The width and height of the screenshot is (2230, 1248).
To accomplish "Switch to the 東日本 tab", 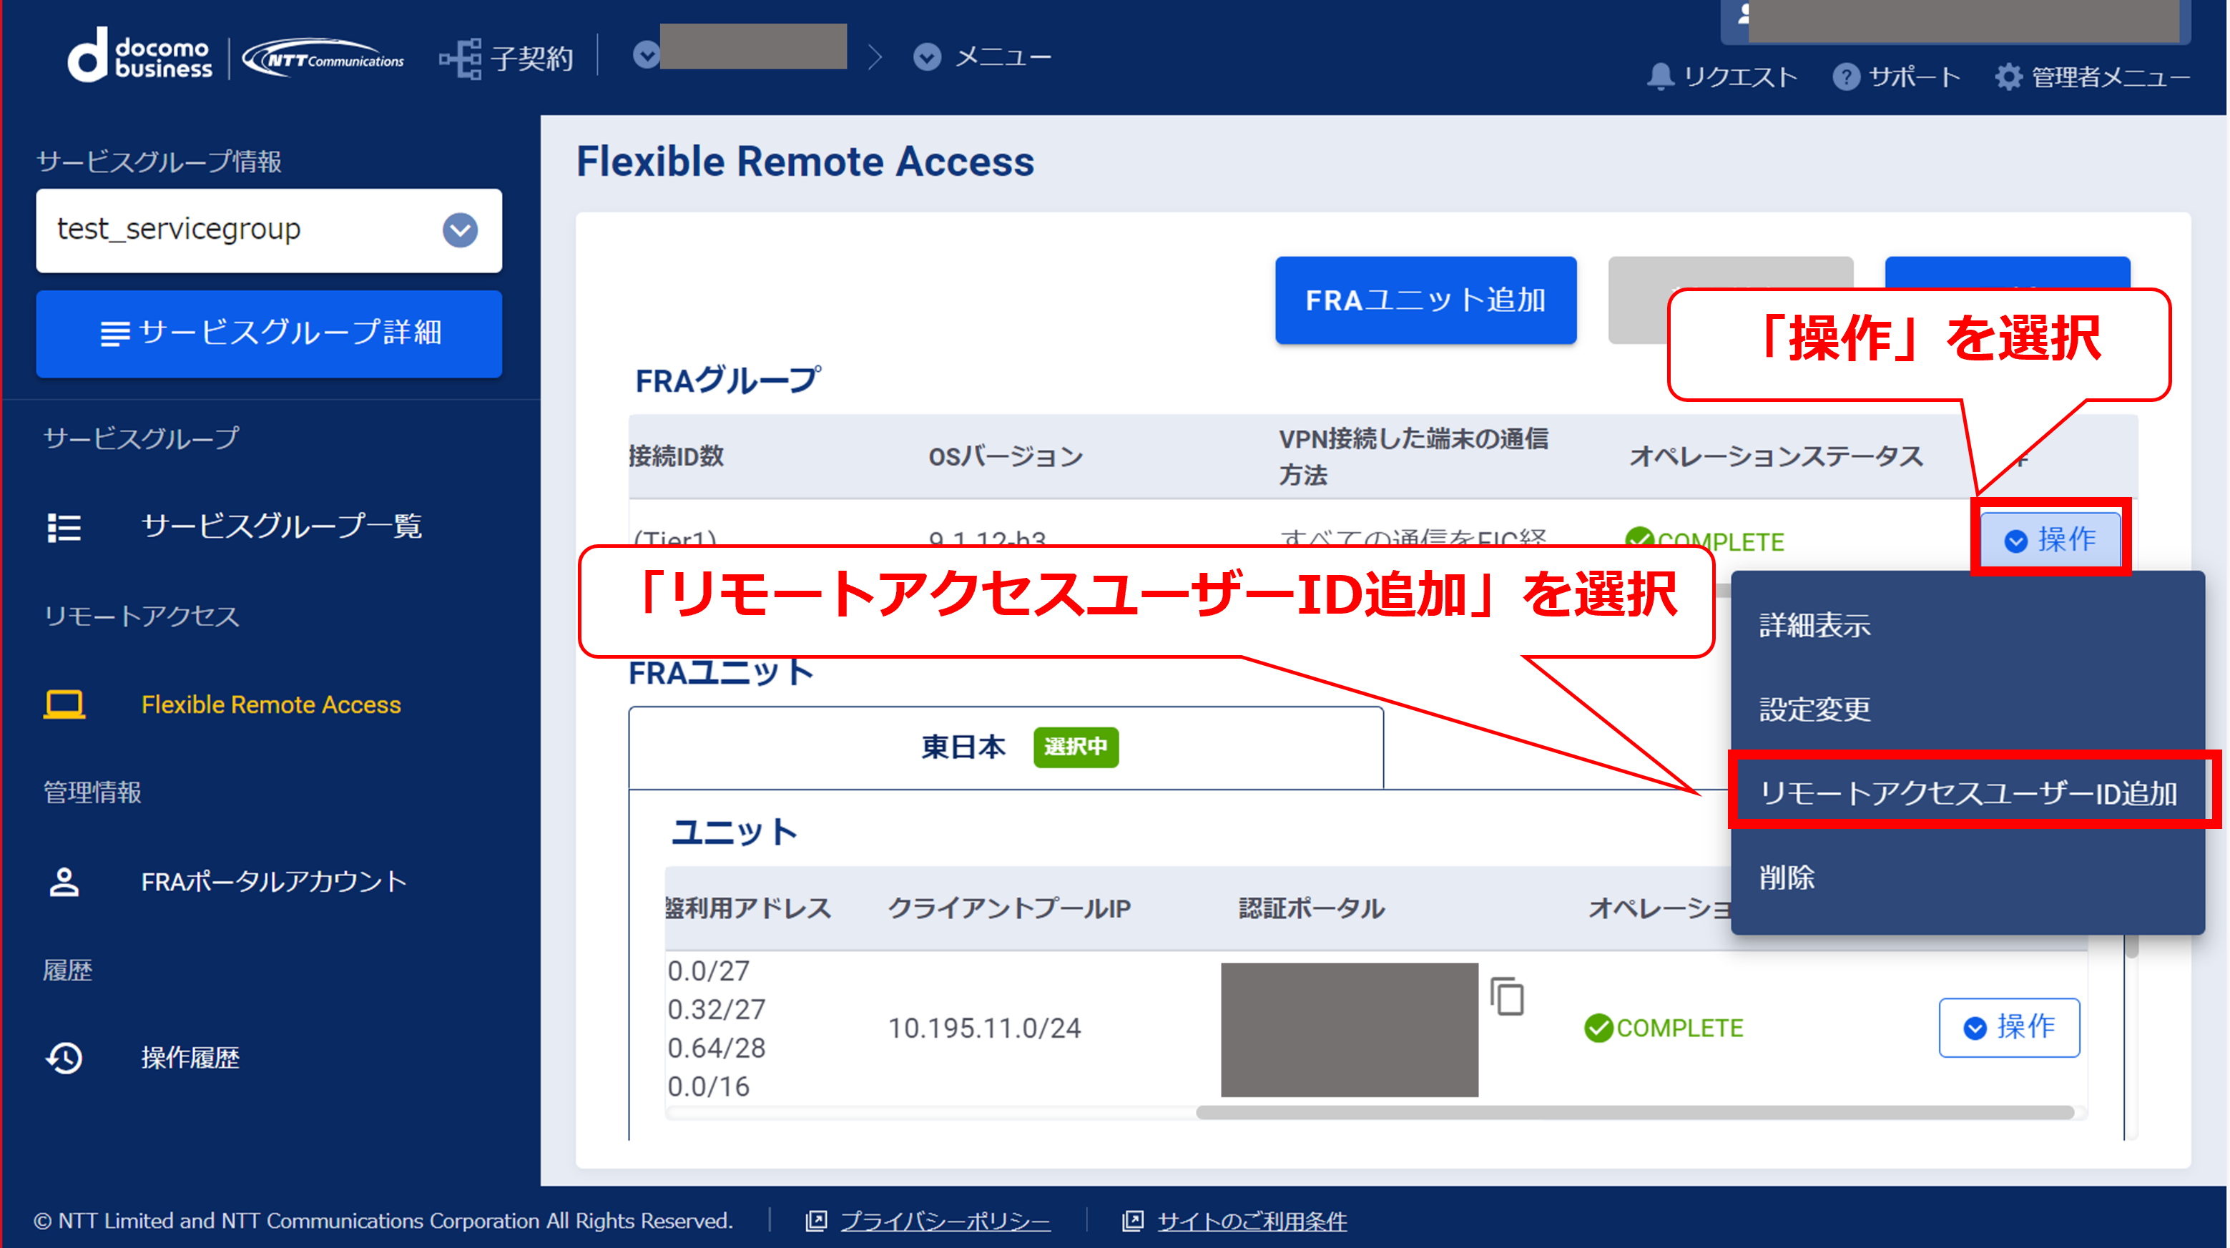I will (x=1006, y=748).
